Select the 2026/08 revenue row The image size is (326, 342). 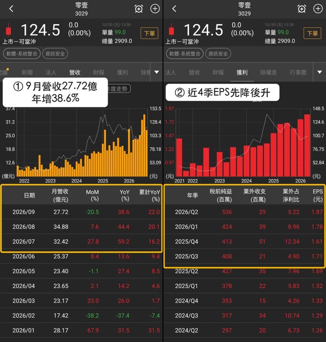point(81,227)
